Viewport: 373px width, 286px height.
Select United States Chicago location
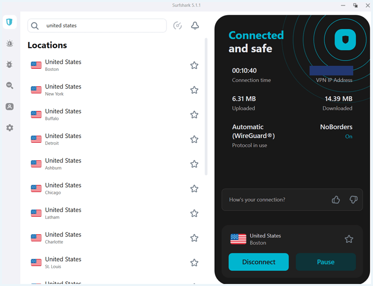114,189
